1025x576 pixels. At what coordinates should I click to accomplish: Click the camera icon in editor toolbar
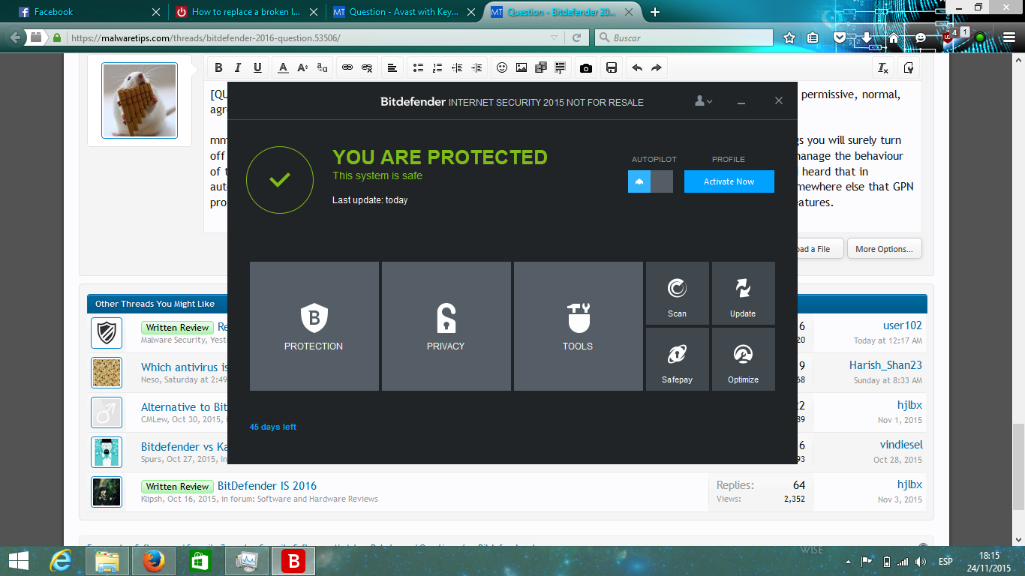586,67
